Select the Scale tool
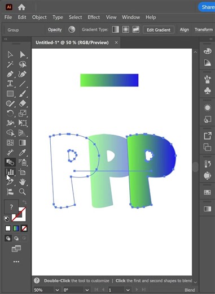This screenshot has height=294, width=215. (23, 113)
